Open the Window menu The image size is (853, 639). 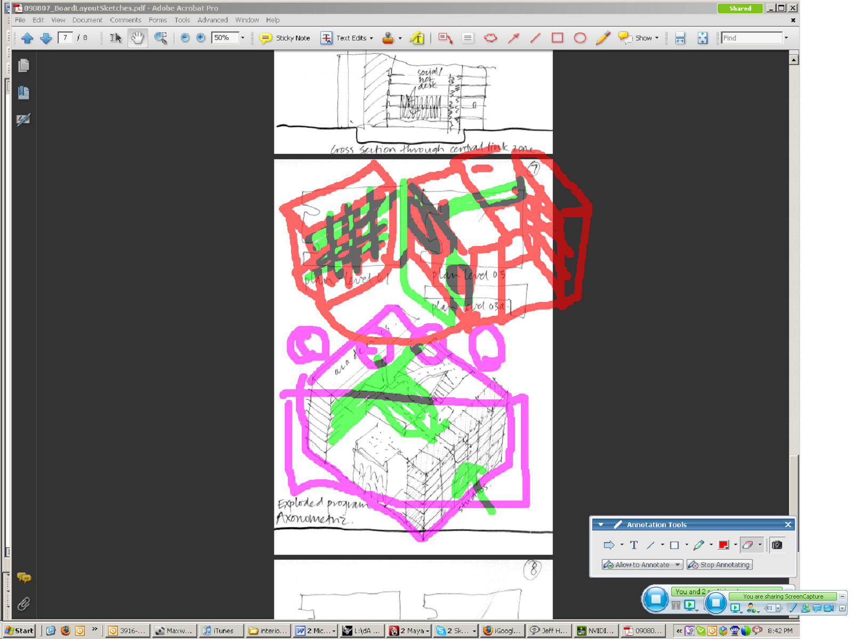click(247, 20)
